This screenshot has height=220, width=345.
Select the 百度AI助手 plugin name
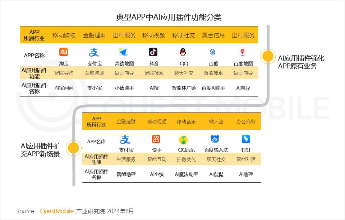tap(213, 88)
